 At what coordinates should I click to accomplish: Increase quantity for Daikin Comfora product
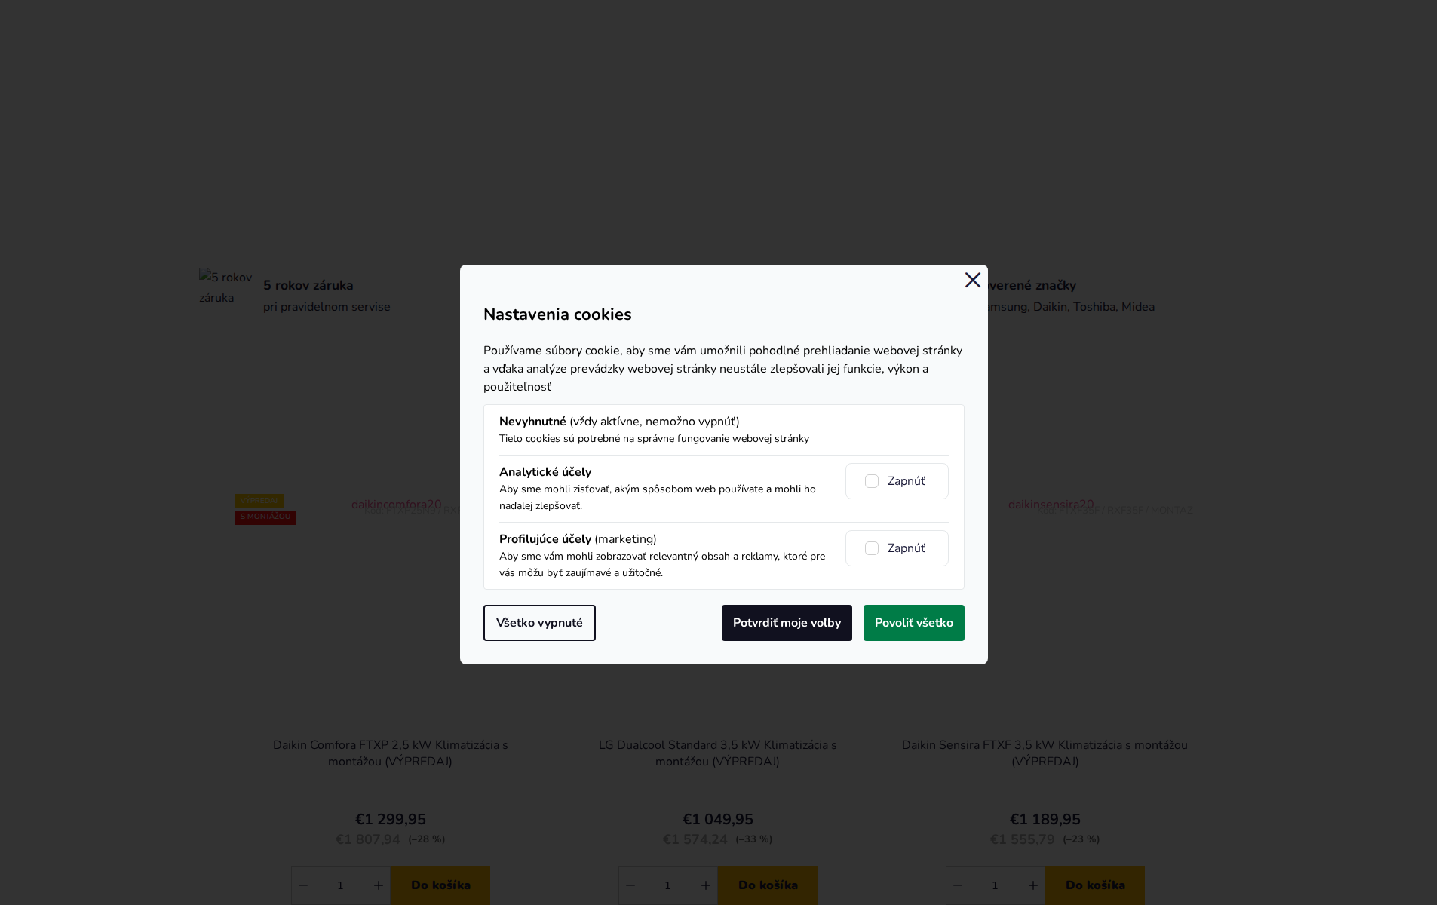point(378,885)
